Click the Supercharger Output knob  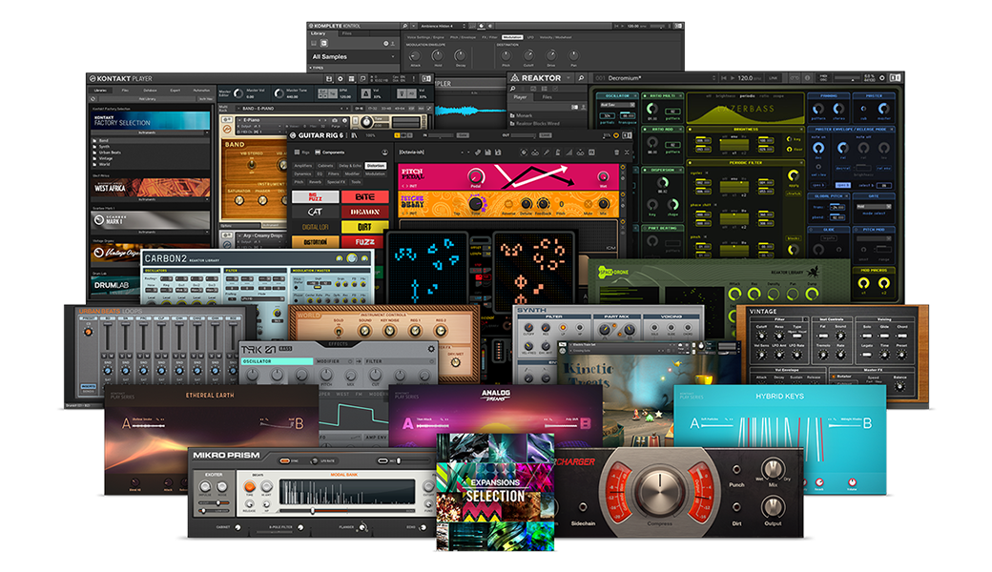(x=773, y=506)
